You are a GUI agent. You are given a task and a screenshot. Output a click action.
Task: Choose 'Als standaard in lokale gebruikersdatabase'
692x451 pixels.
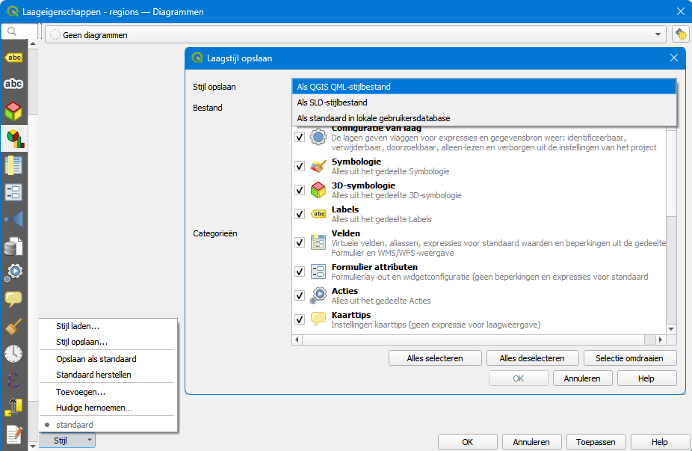point(374,118)
